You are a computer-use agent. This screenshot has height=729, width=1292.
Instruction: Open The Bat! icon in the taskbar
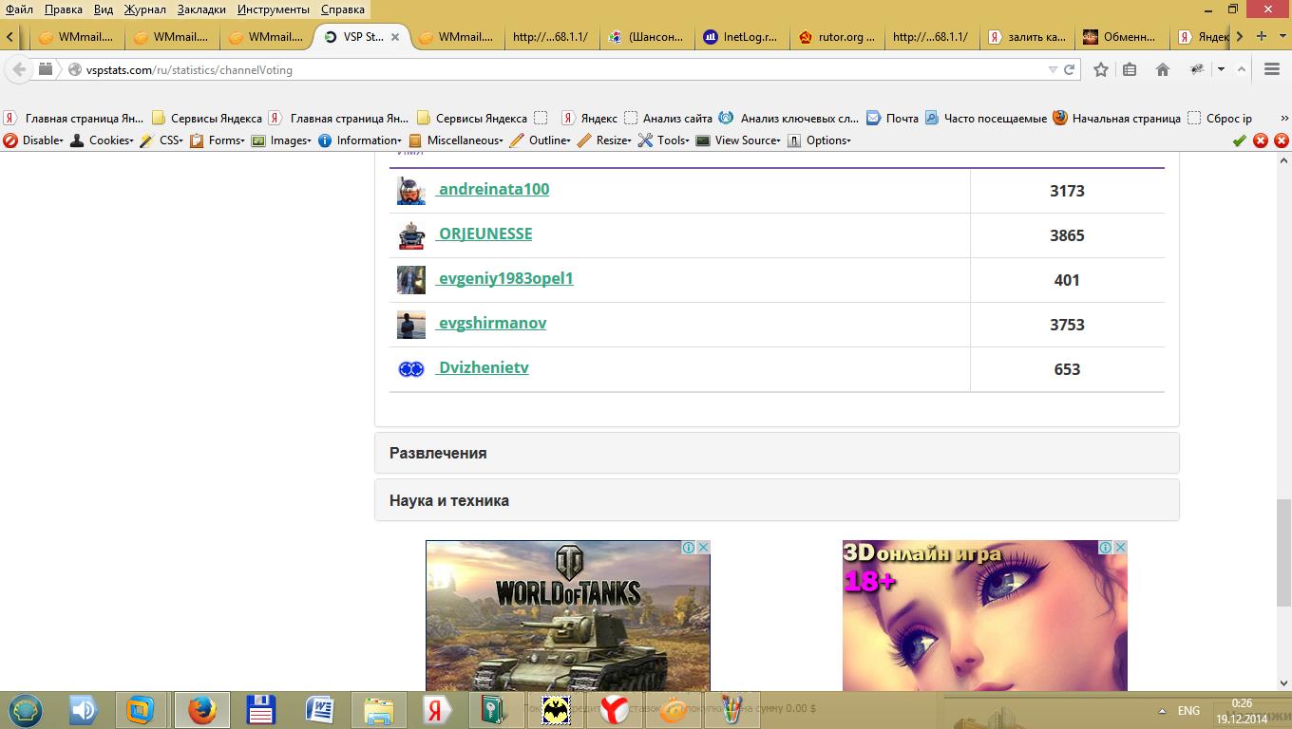pos(555,710)
